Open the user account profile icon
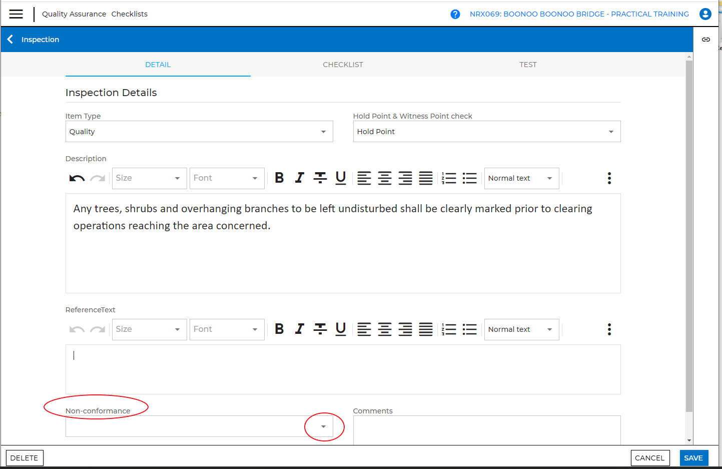This screenshot has width=722, height=469. tap(705, 14)
